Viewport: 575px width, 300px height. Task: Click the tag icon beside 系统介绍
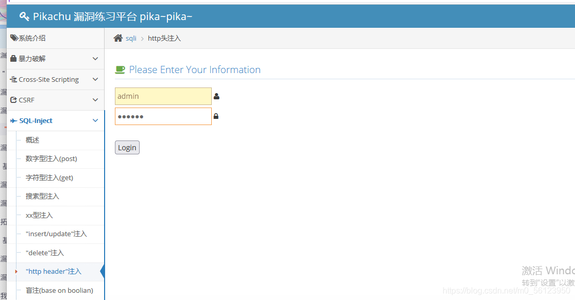14,38
